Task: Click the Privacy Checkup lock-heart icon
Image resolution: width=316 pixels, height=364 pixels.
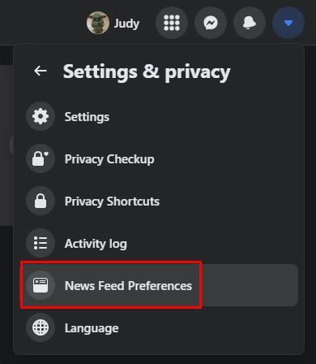Action: (x=41, y=158)
